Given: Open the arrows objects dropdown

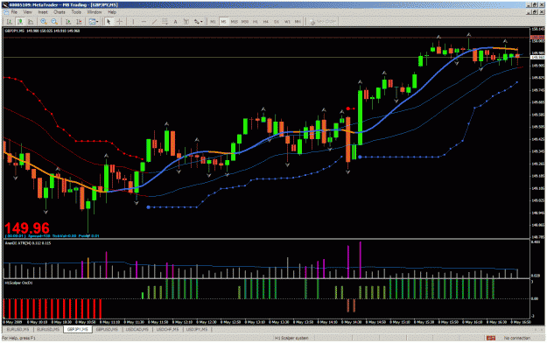Looking at the screenshot, I should tap(198, 22).
